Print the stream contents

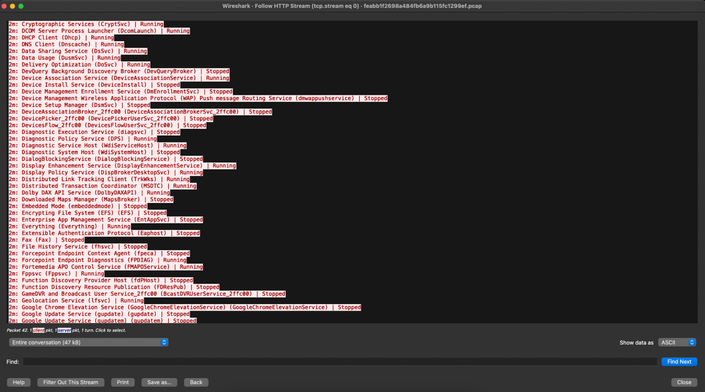123,382
